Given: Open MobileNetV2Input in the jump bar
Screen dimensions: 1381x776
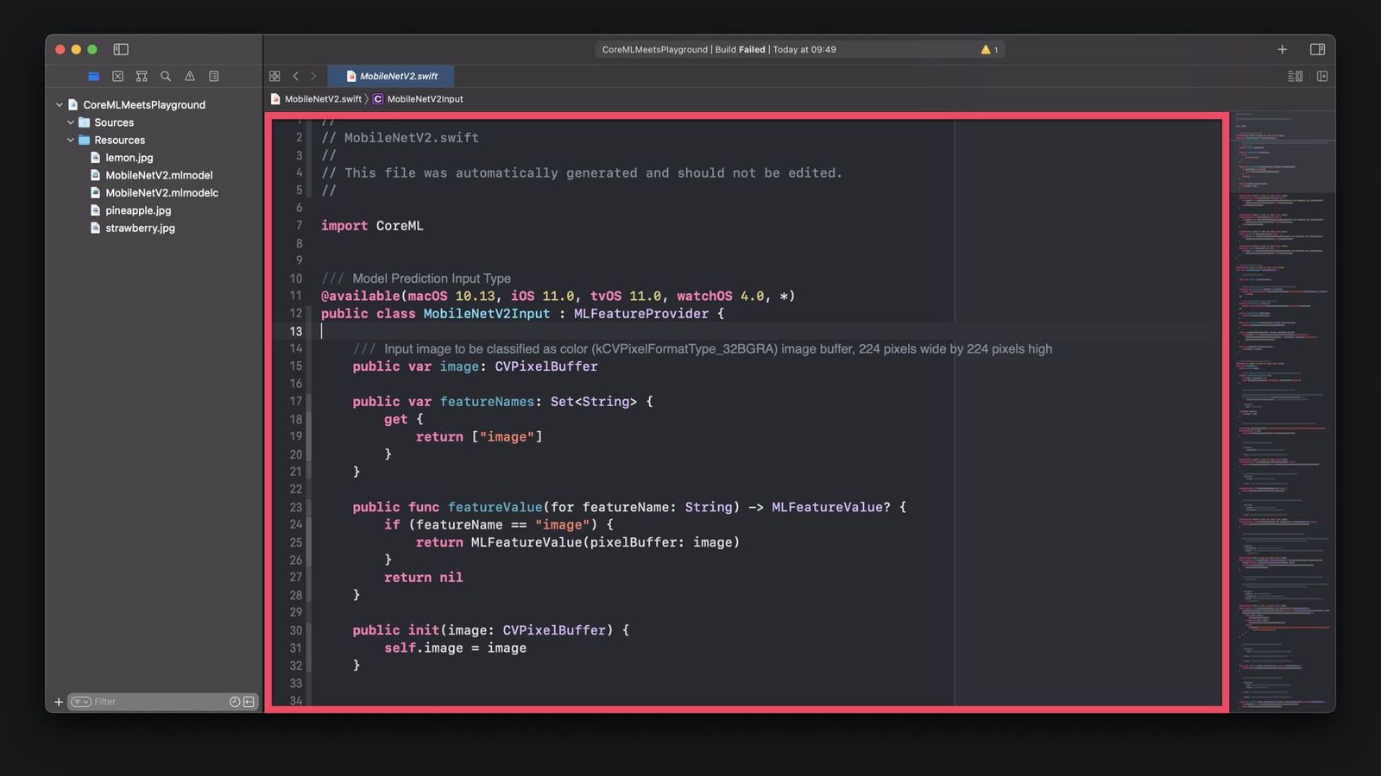Looking at the screenshot, I should [425, 99].
